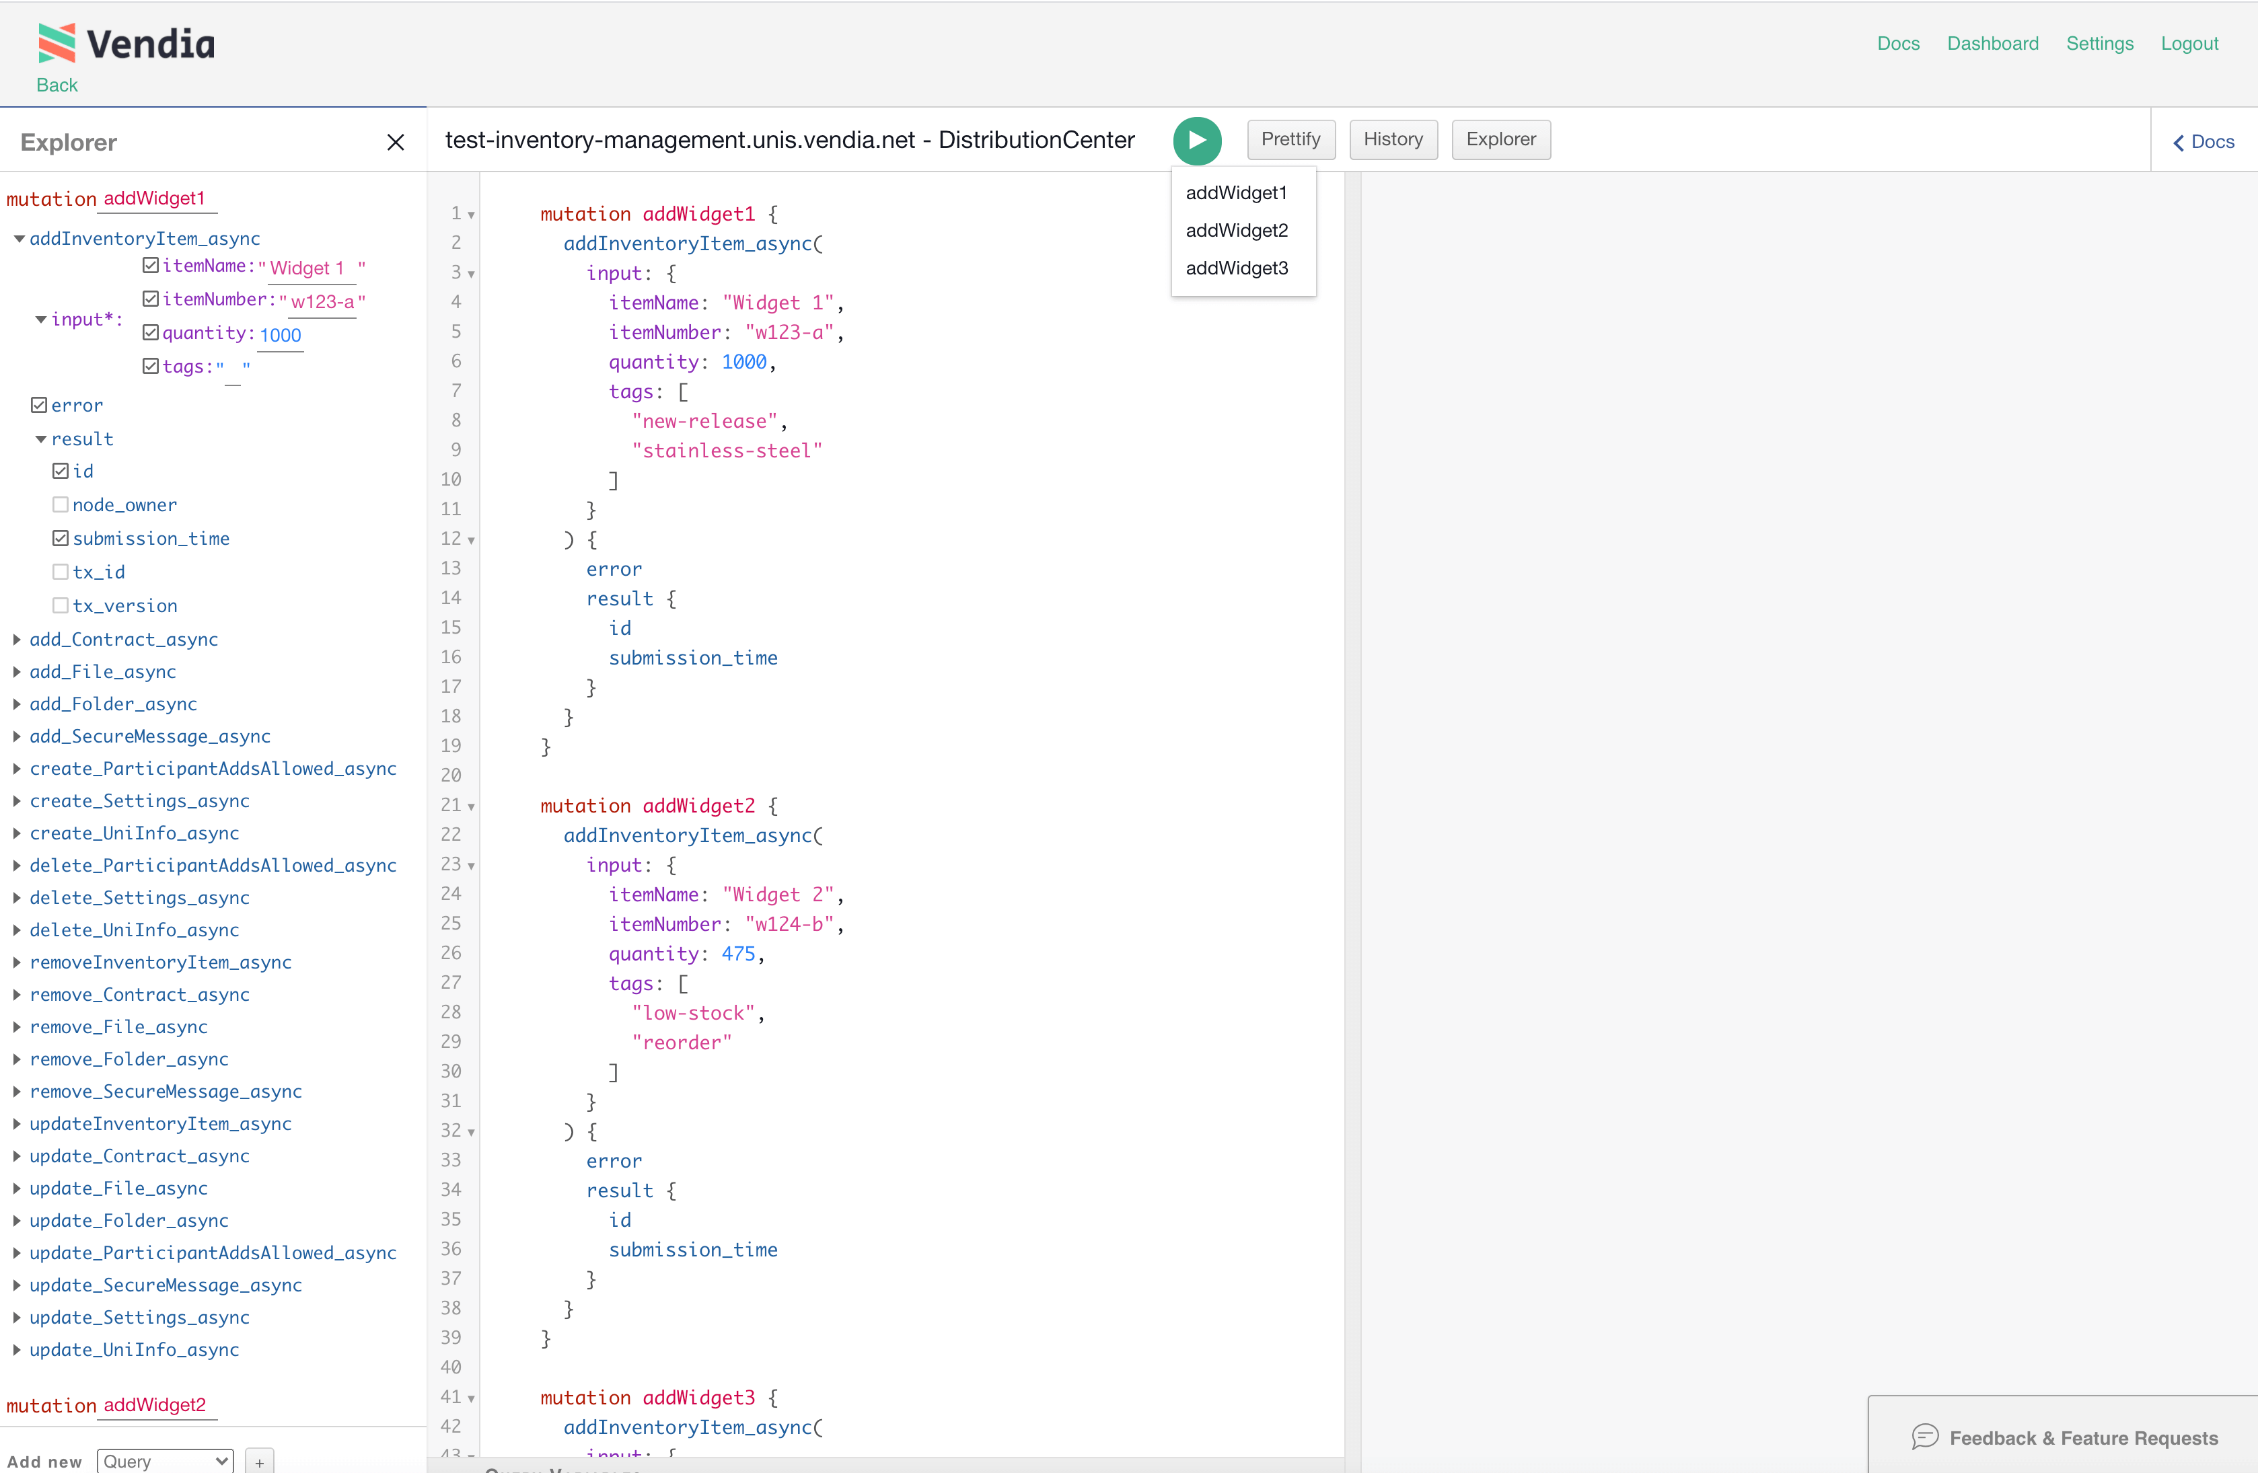The image size is (2258, 1473).
Task: Open Docs in top navigation
Action: (x=1897, y=44)
